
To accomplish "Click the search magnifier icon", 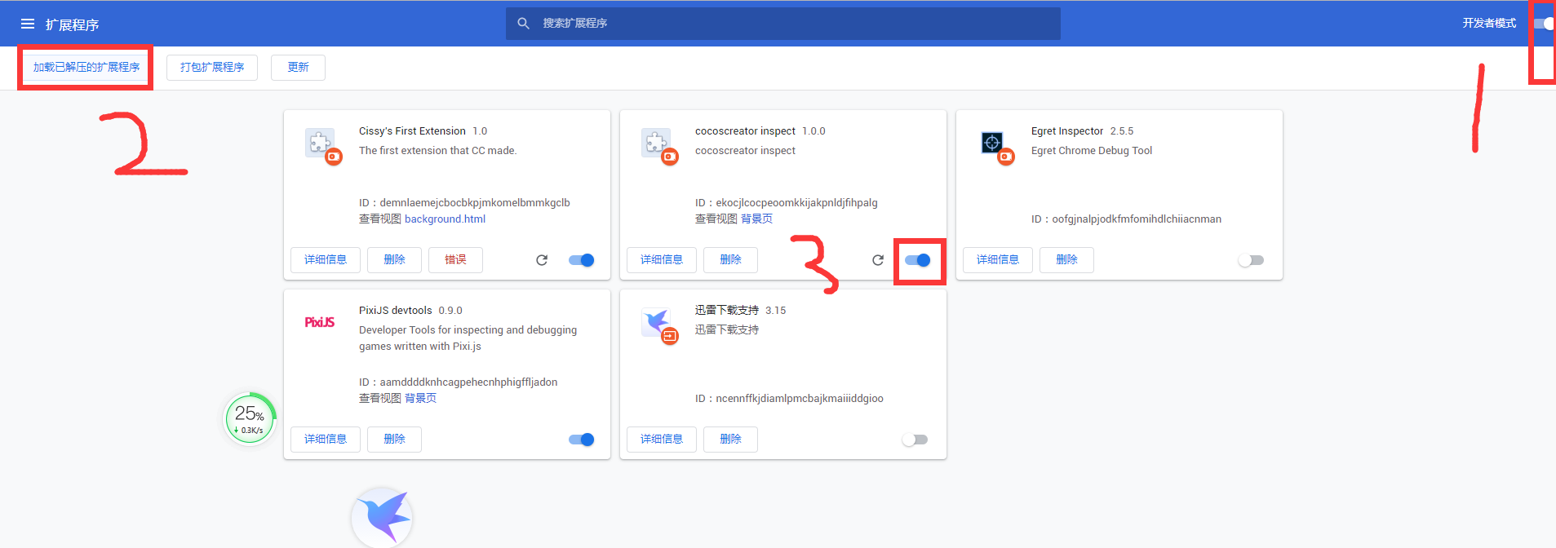I will (x=524, y=24).
